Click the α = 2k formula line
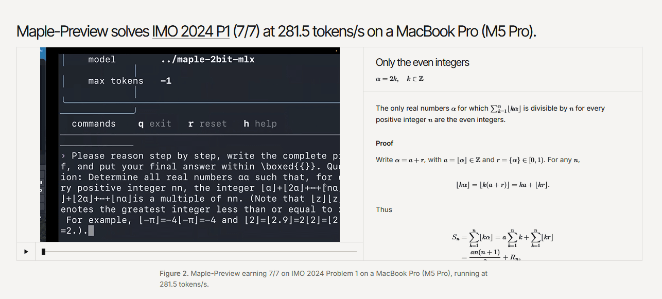 click(x=399, y=79)
